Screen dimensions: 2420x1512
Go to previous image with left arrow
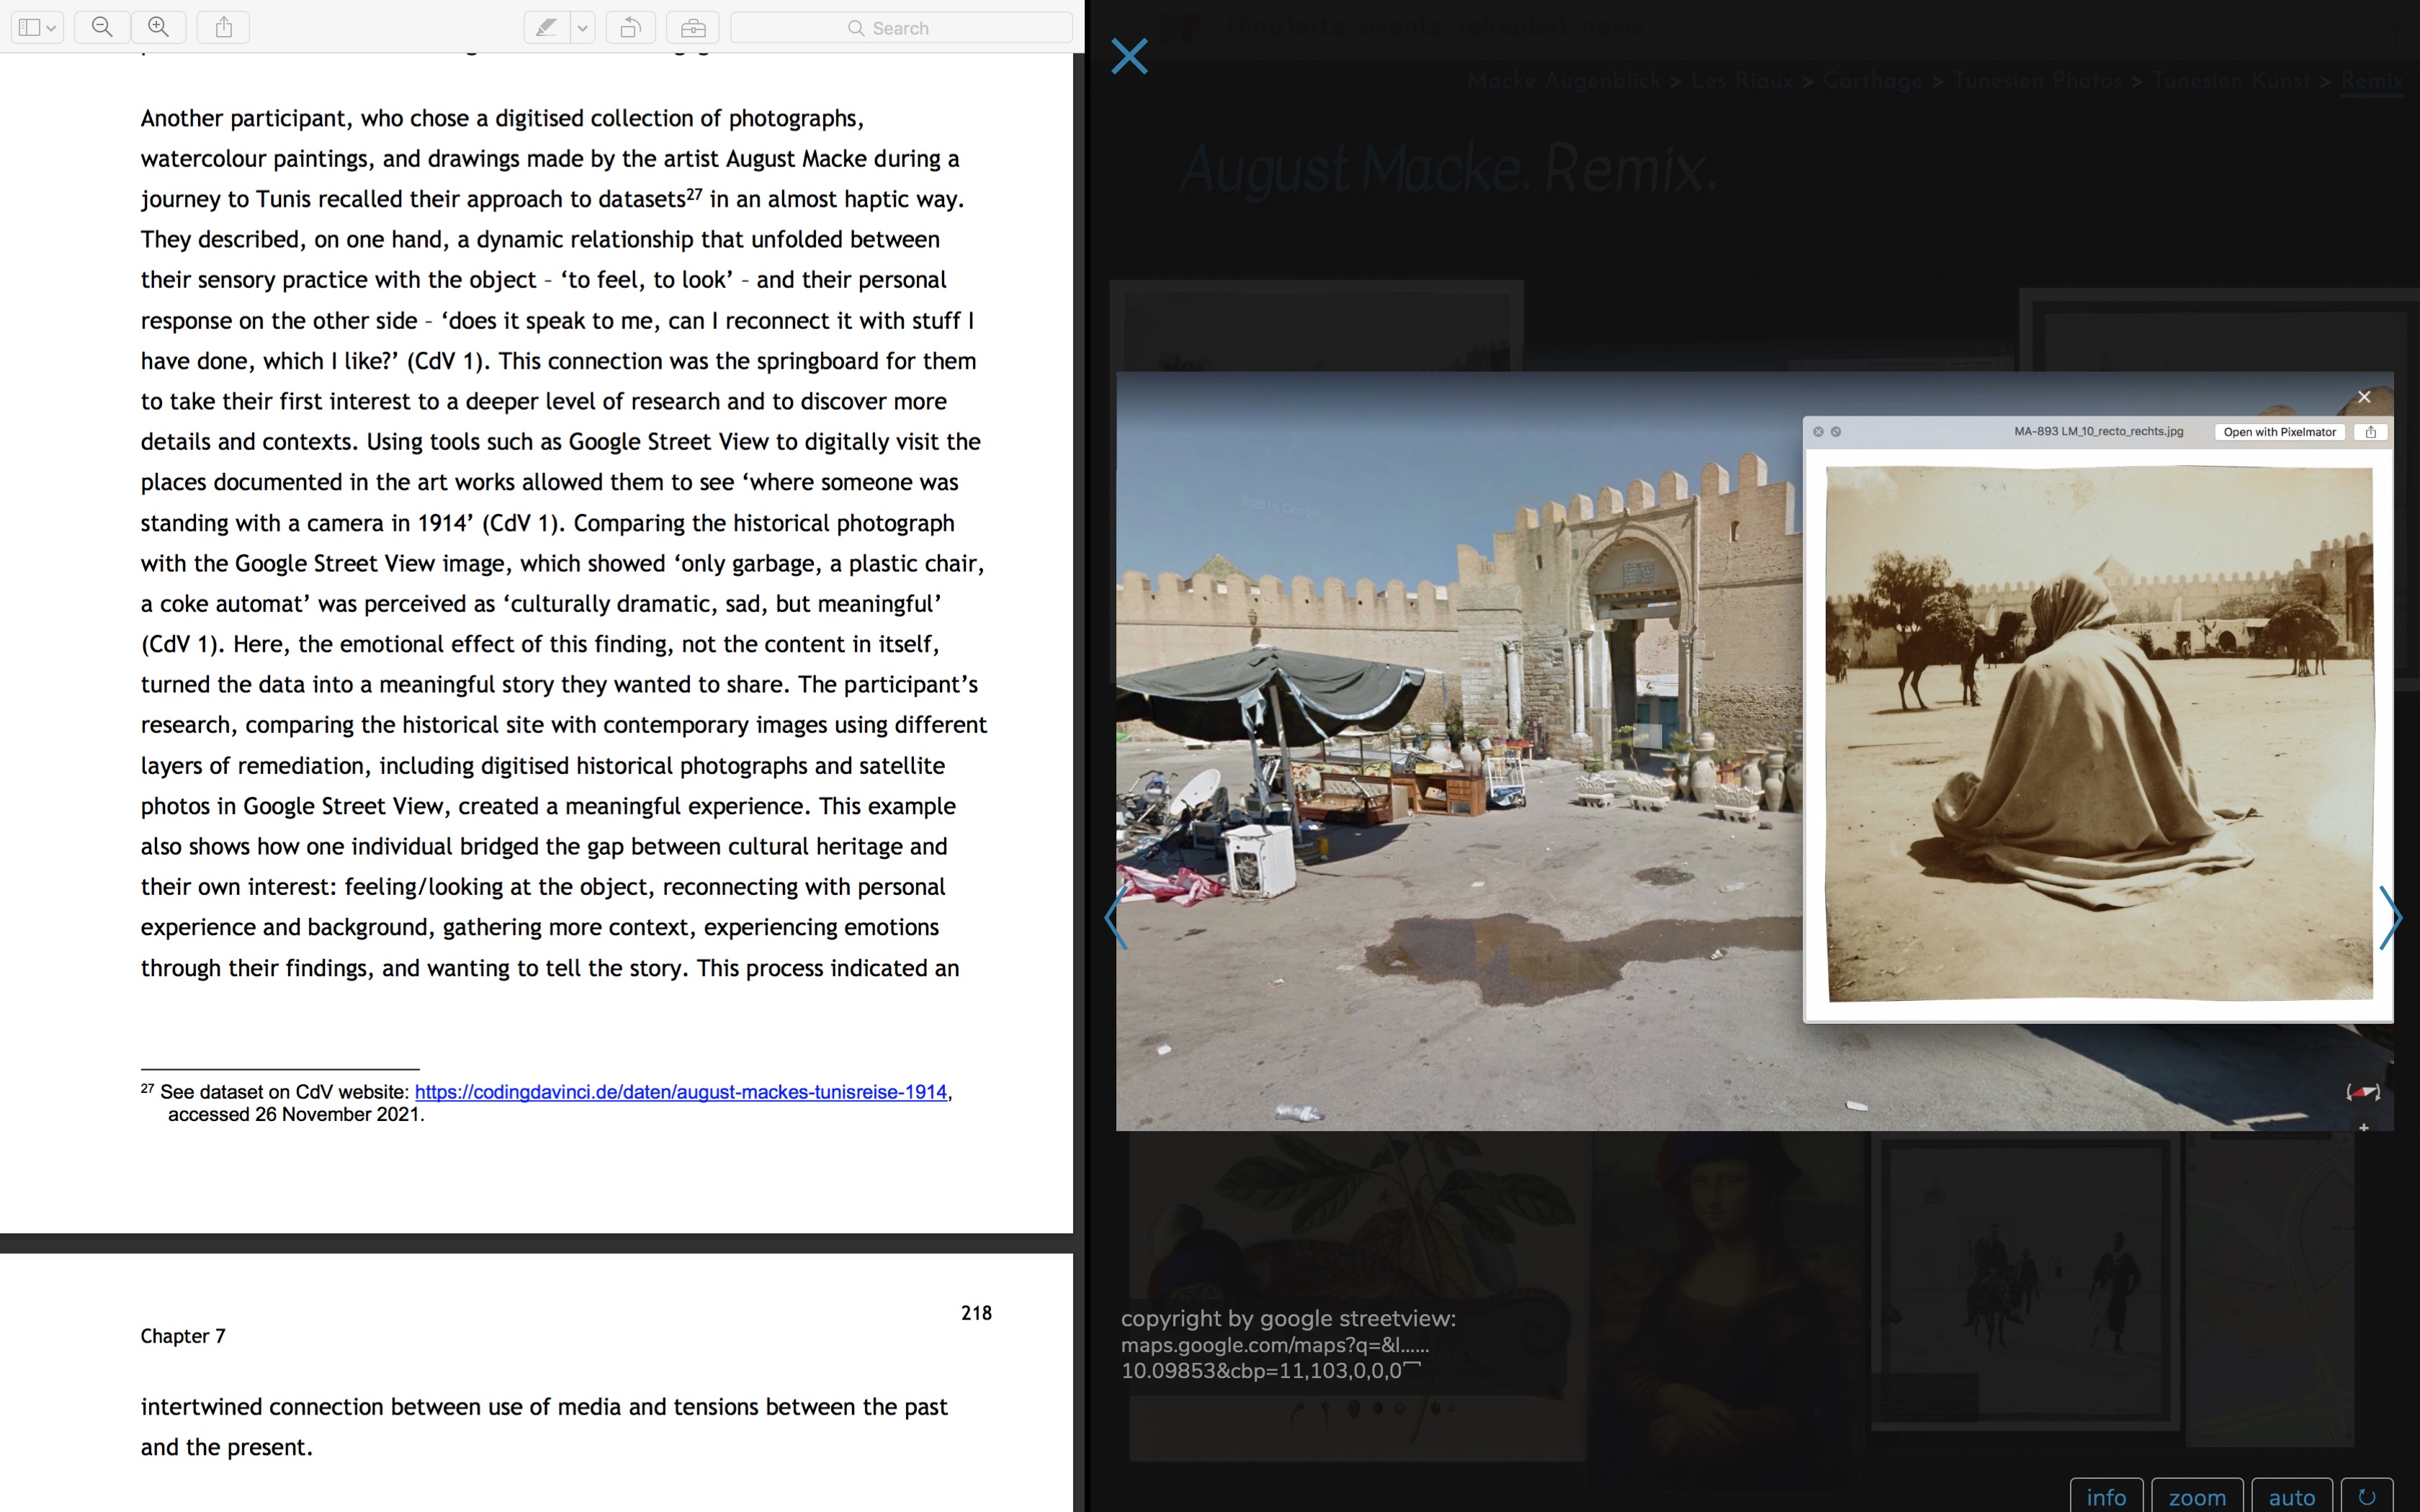click(x=1116, y=917)
